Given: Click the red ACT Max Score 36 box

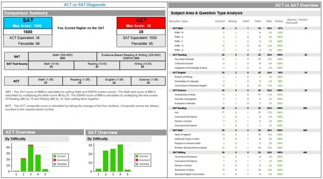Looking at the screenshot, I should (141, 23).
